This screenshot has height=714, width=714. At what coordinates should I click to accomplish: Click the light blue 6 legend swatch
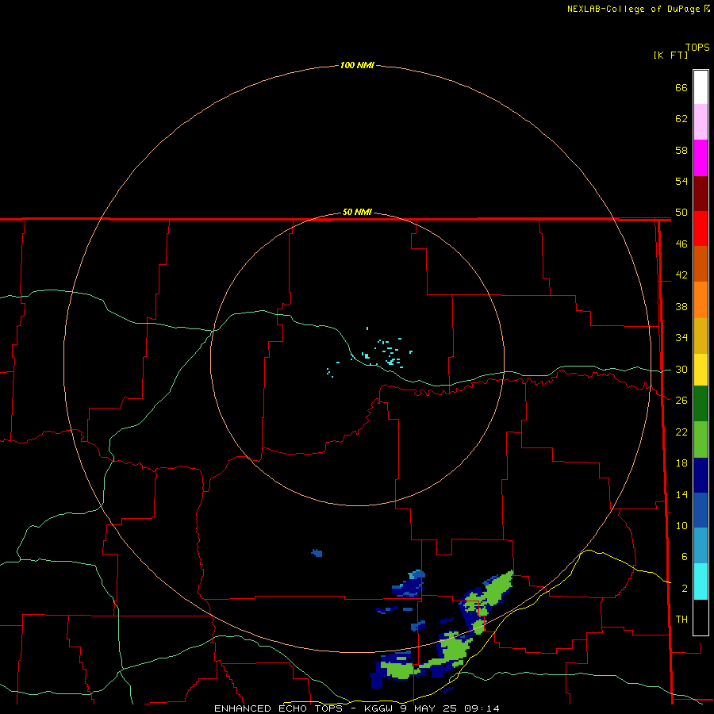coord(701,546)
